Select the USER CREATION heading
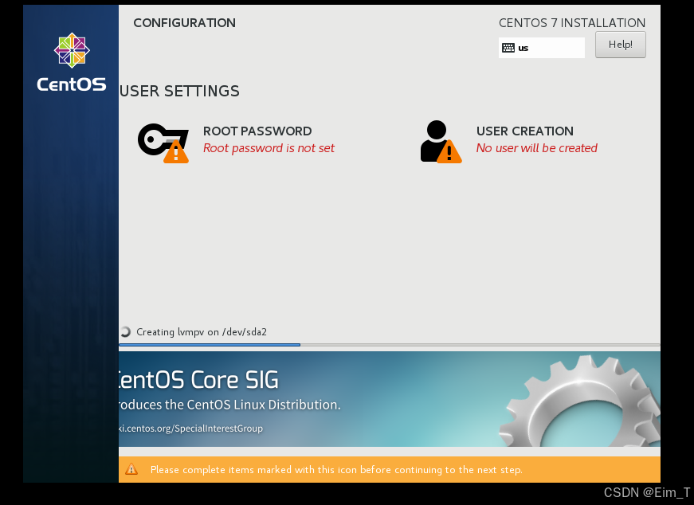The width and height of the screenshot is (694, 505). point(525,131)
